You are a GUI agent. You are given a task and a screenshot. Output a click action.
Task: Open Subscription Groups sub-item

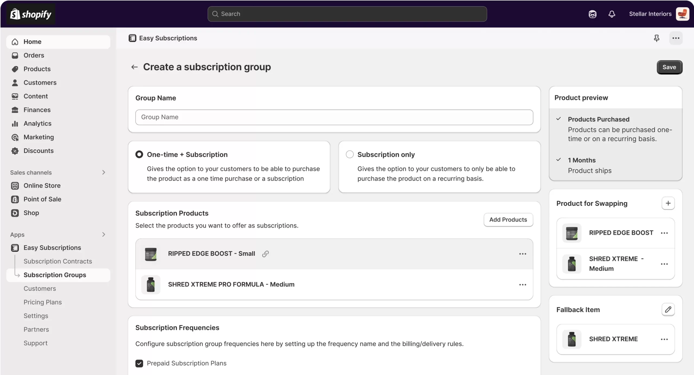[58, 275]
